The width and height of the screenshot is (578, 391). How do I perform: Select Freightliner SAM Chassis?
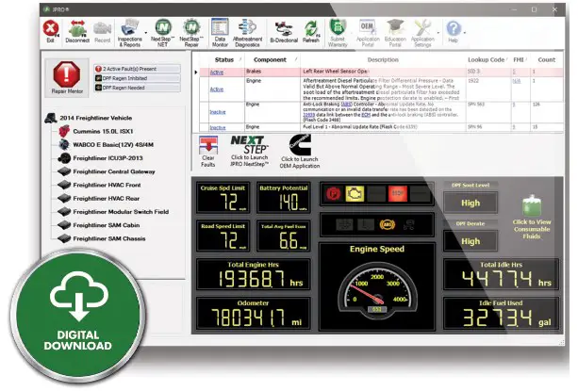pos(109,239)
